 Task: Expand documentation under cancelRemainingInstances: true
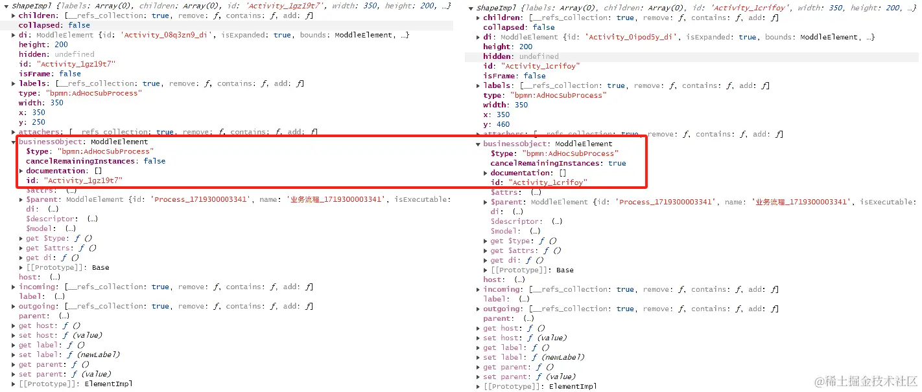point(486,173)
